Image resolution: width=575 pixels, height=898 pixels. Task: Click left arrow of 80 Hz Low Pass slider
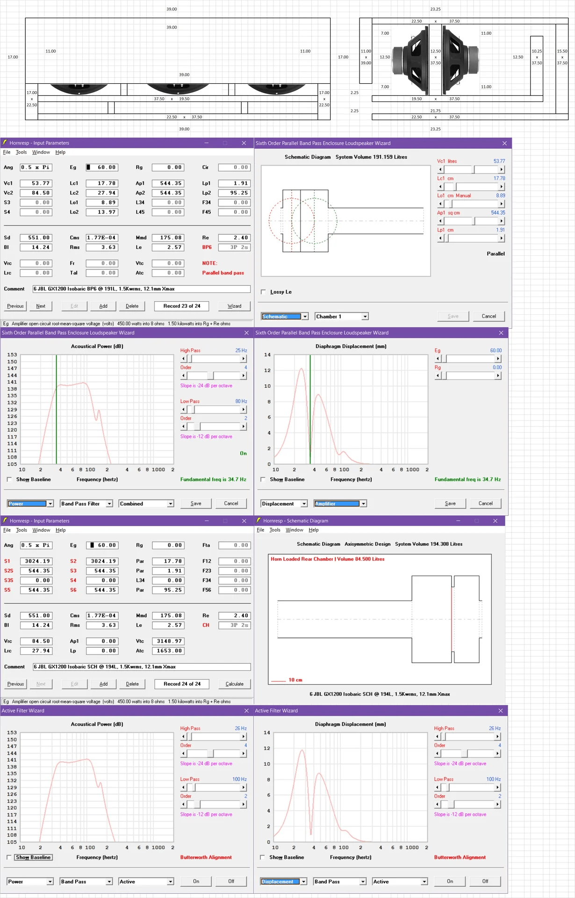click(x=184, y=410)
